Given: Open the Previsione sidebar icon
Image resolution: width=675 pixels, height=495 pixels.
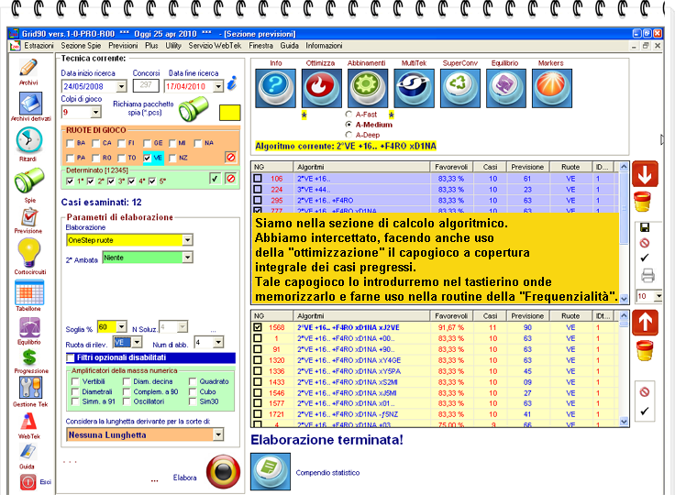Looking at the screenshot, I should point(29,217).
